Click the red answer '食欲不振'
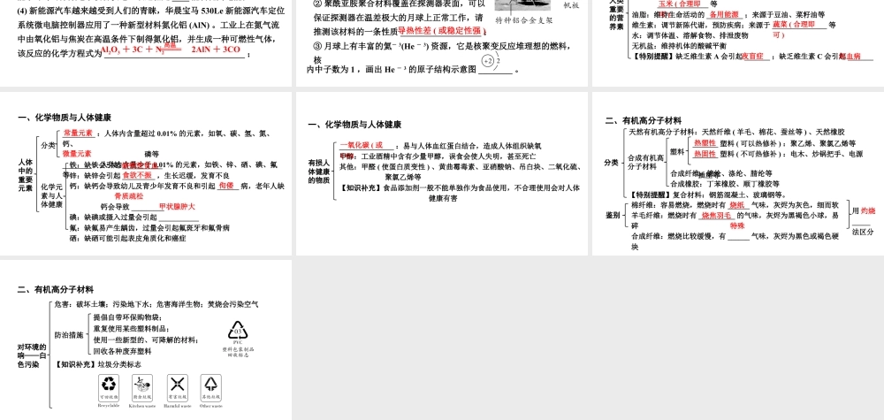 coord(137,175)
